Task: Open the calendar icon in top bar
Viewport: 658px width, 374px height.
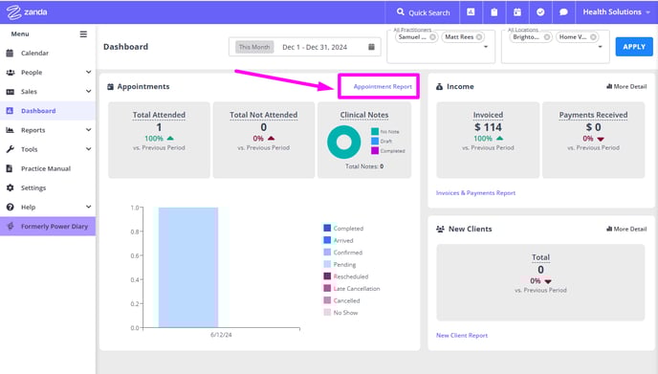Action: coord(517,12)
